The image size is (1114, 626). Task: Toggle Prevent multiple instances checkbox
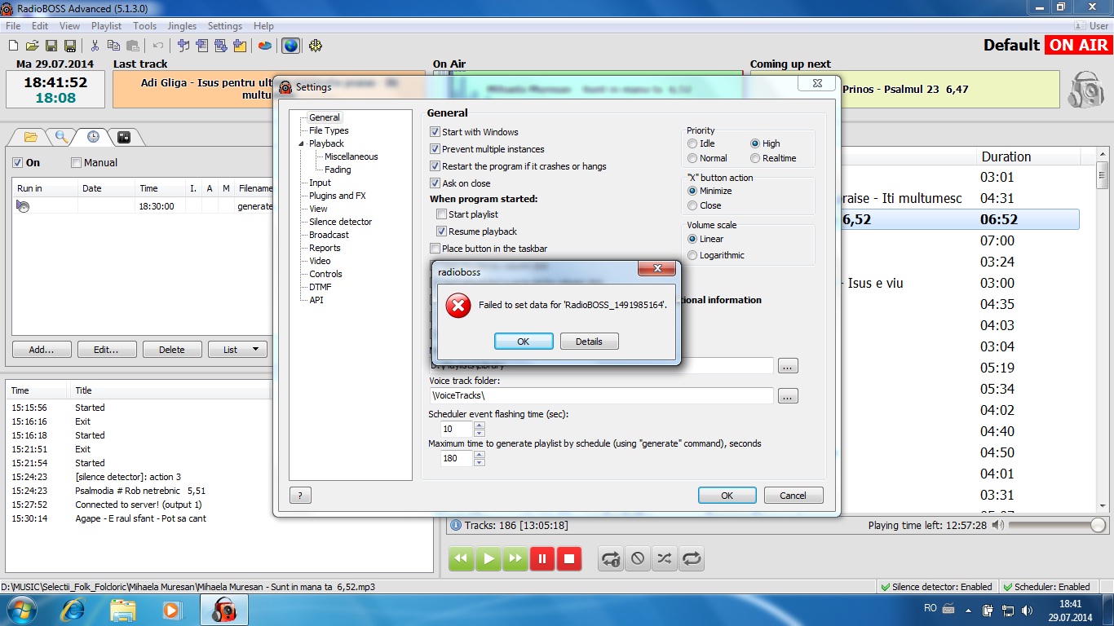[435, 149]
